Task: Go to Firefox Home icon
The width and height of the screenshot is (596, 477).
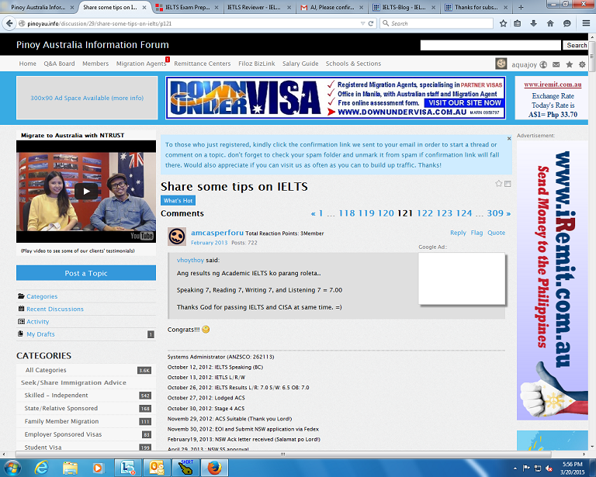Action: [550, 23]
